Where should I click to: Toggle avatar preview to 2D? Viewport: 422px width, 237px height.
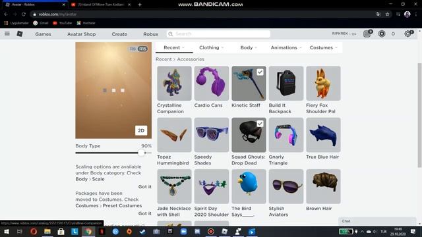(141, 130)
